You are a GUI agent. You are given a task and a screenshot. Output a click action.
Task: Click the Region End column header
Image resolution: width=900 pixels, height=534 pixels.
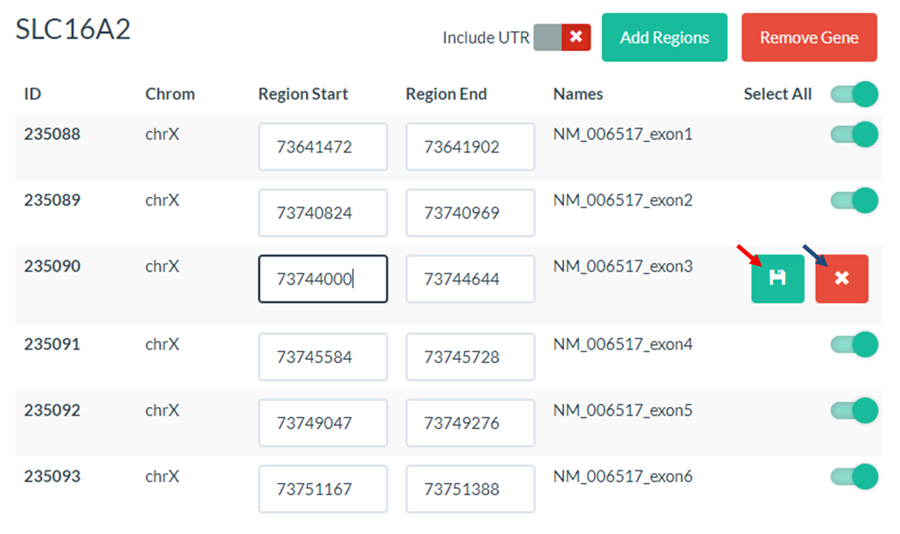(446, 94)
